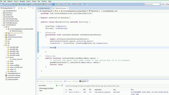
Task: Collapse all in Package Explorer toolbar
Action: [19, 8]
